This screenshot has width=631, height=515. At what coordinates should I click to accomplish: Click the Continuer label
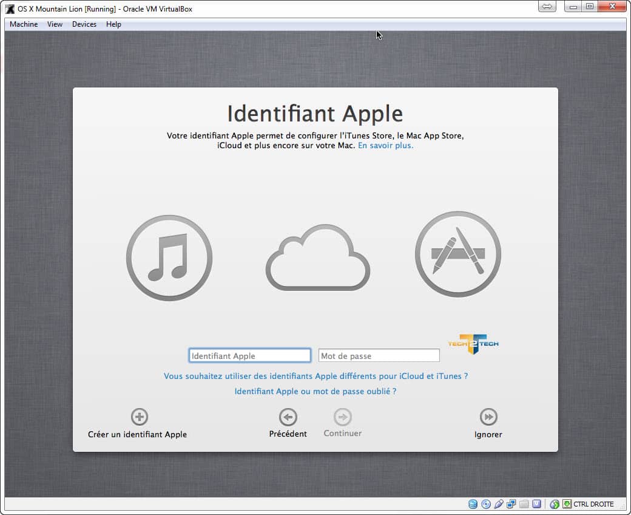click(x=342, y=433)
